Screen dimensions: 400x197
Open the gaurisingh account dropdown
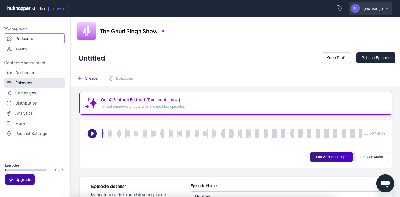tap(370, 8)
